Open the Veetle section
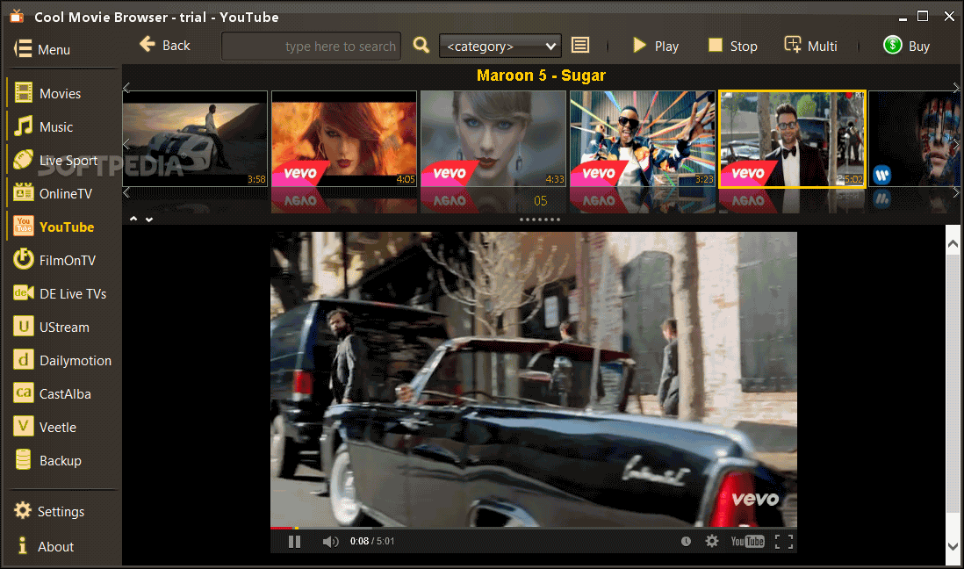Viewport: 964px width, 569px height. (x=58, y=427)
